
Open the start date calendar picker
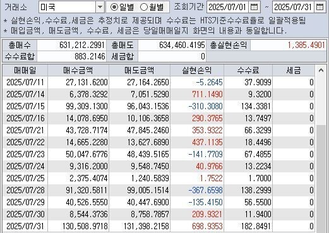click(x=254, y=8)
